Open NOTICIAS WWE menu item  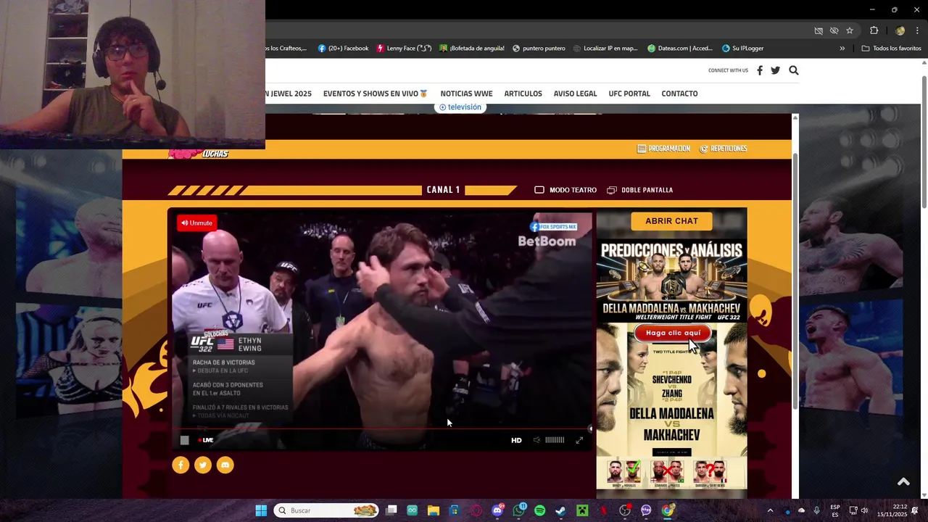[x=466, y=94]
